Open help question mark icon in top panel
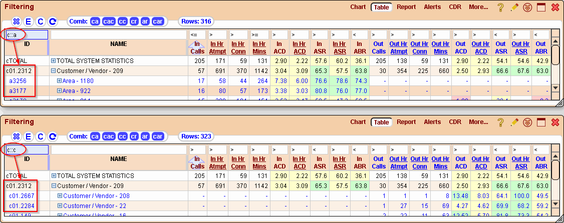Image resolution: width=564 pixels, height=223 pixels. (x=500, y=7)
